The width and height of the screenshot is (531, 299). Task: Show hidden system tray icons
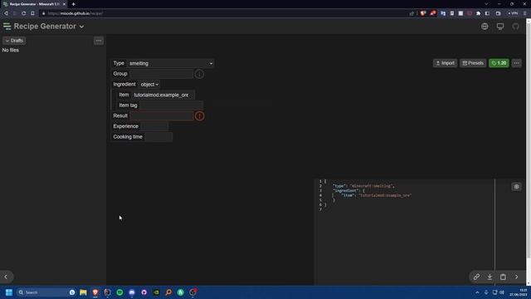coord(477,292)
